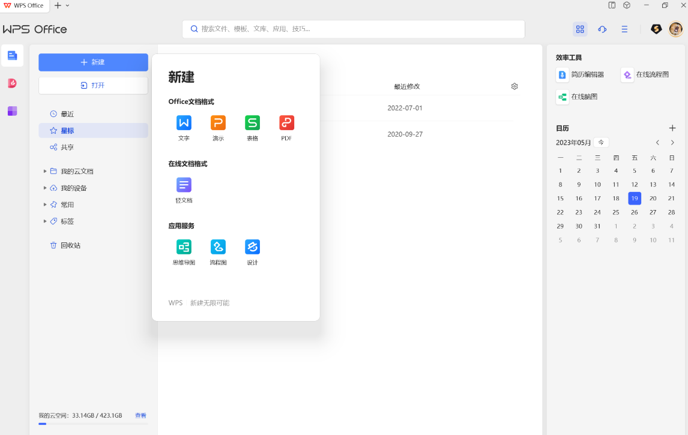The width and height of the screenshot is (688, 435).
Task: Select calendar date 19
Action: 635,198
